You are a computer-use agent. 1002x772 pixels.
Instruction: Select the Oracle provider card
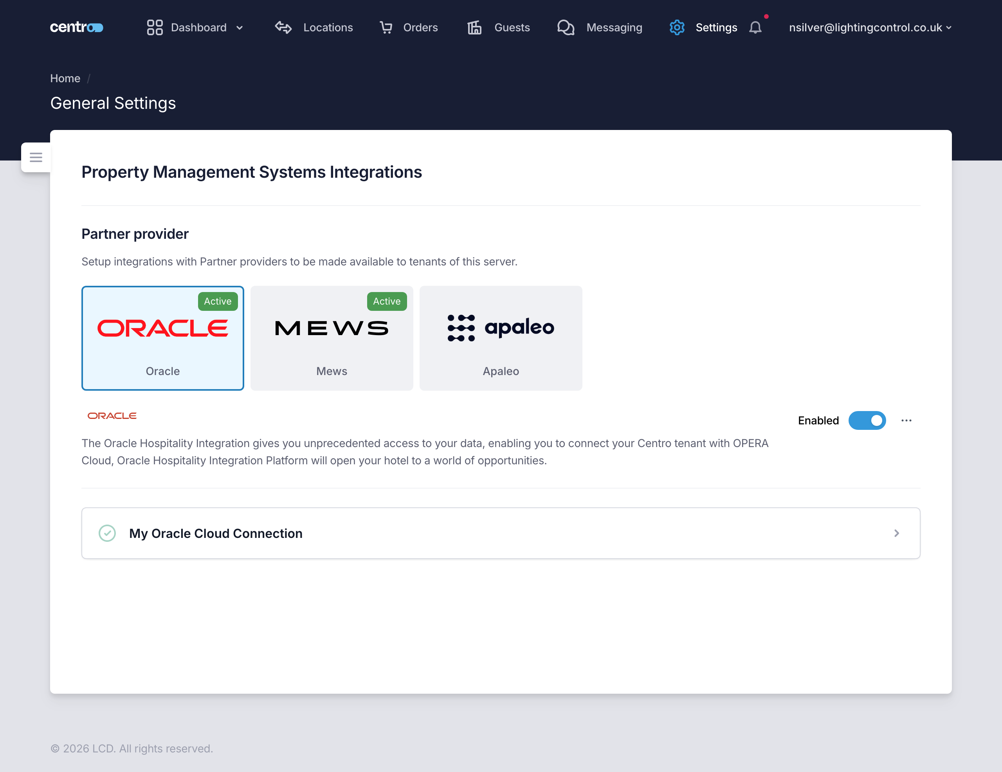pyautogui.click(x=163, y=338)
